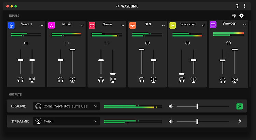Toggle the link for Wave:1 faders
This screenshot has width=256, height=140.
pos(26,43)
